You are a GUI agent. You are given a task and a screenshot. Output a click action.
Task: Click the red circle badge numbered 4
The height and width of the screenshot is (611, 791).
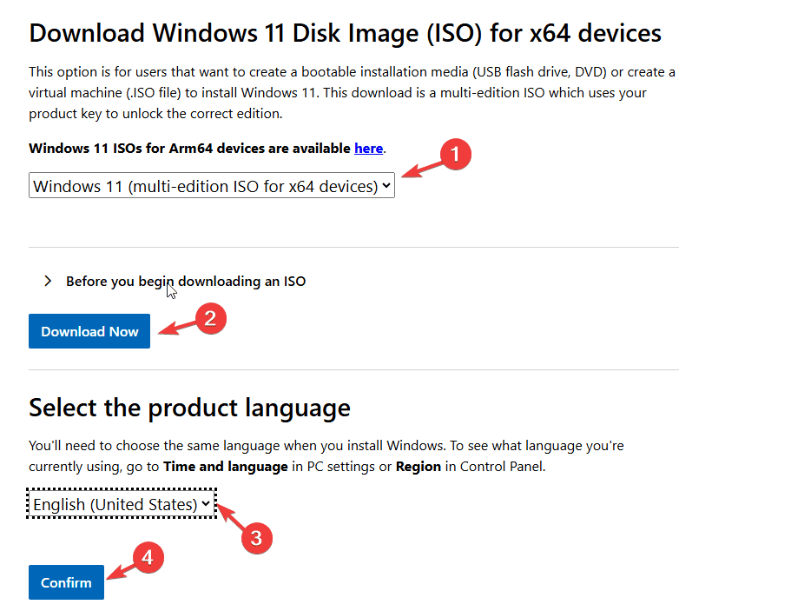click(x=148, y=557)
